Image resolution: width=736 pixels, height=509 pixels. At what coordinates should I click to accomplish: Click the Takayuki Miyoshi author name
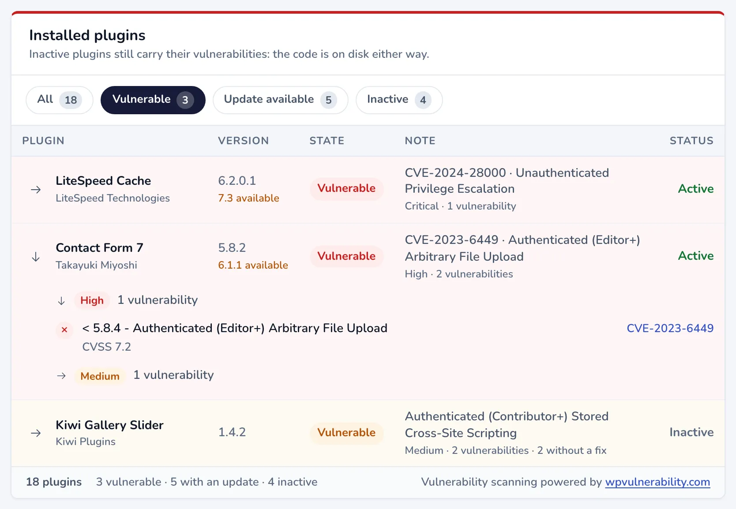point(96,265)
